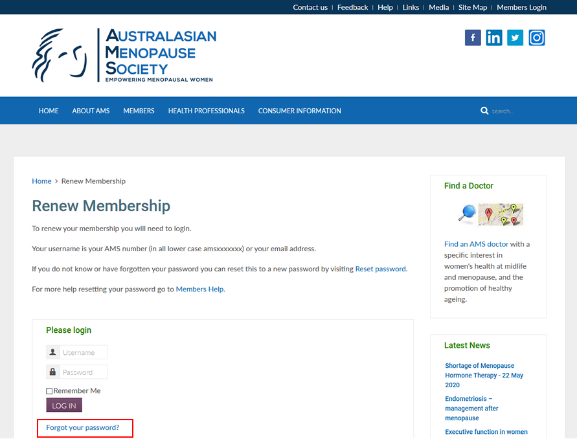Click the Please login heading
The image size is (577, 439).
tap(69, 330)
